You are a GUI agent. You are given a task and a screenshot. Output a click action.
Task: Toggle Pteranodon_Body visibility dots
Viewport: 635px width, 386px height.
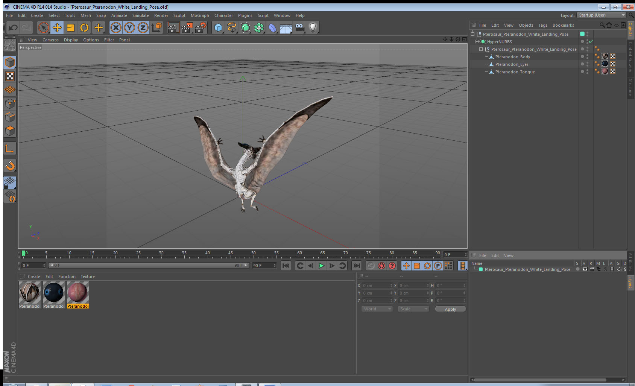pos(587,57)
